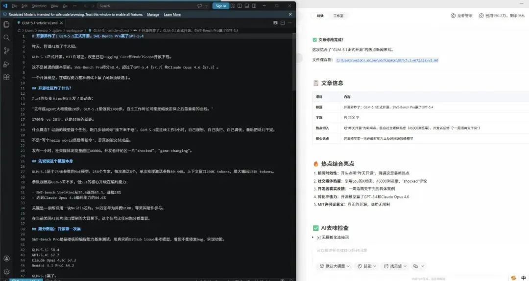Open the 找灵感 inspiration dropdown
Image resolution: width=529 pixels, height=281 pixels.
point(395,266)
